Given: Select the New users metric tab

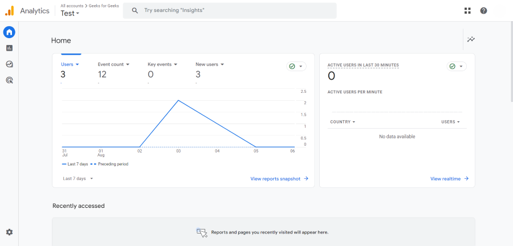Looking at the screenshot, I should (209, 64).
